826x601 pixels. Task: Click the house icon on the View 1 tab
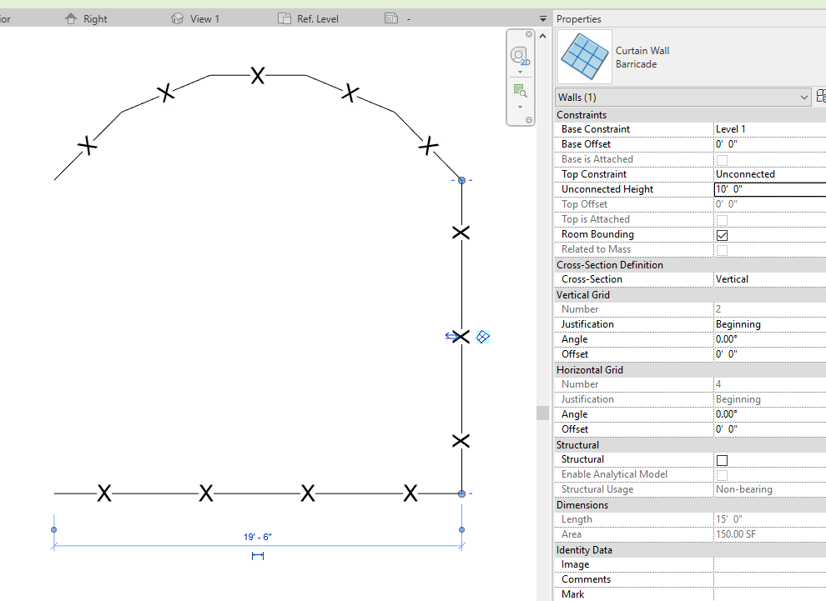pyautogui.click(x=177, y=18)
